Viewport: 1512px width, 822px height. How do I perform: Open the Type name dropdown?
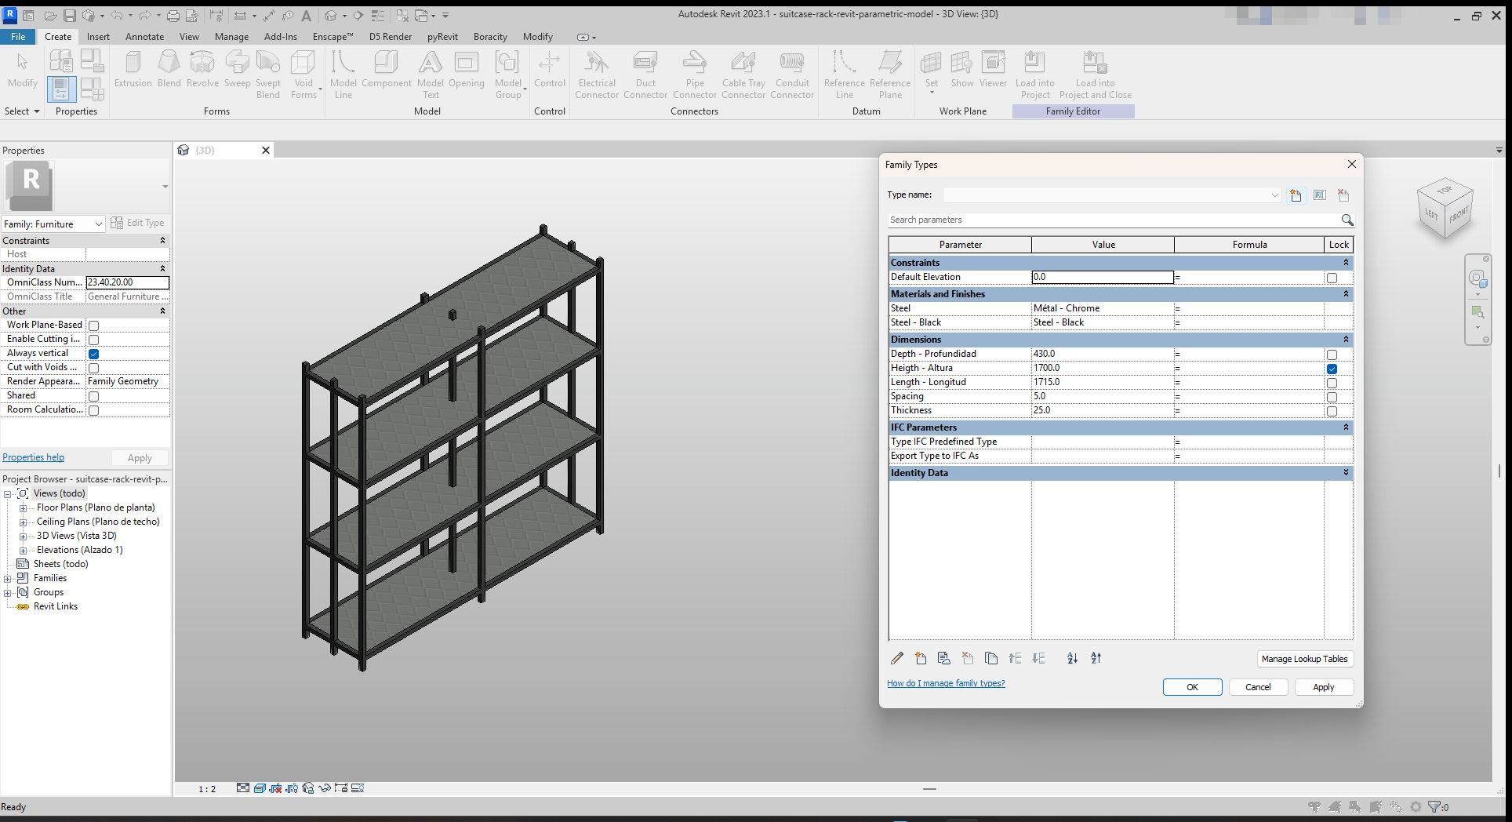1274,195
